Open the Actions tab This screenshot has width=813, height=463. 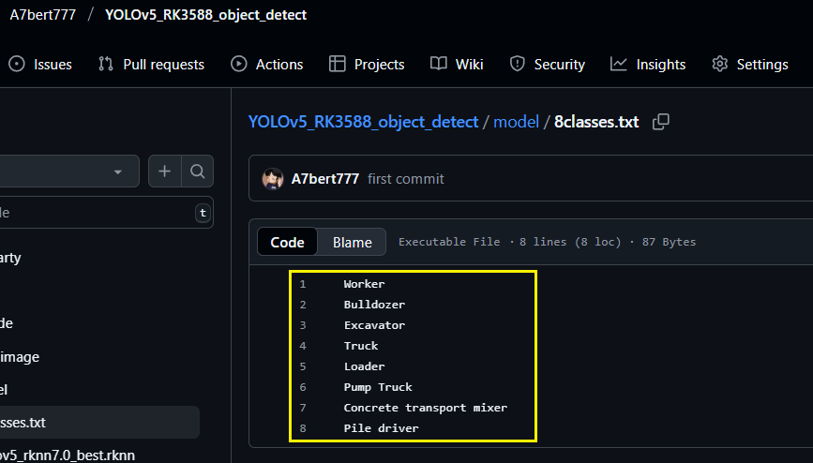(266, 65)
